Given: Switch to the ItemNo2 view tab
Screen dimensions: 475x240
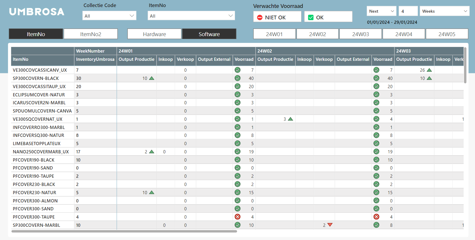Looking at the screenshot, I should [x=91, y=34].
